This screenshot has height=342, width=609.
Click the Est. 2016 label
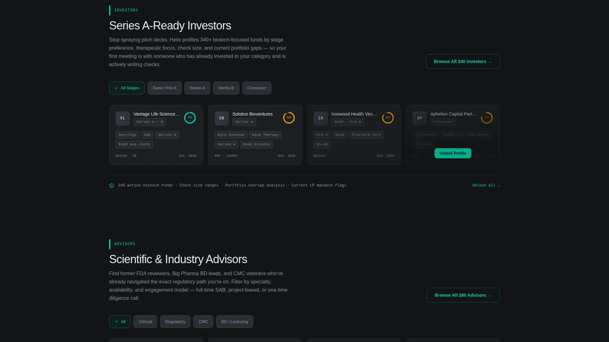188,156
